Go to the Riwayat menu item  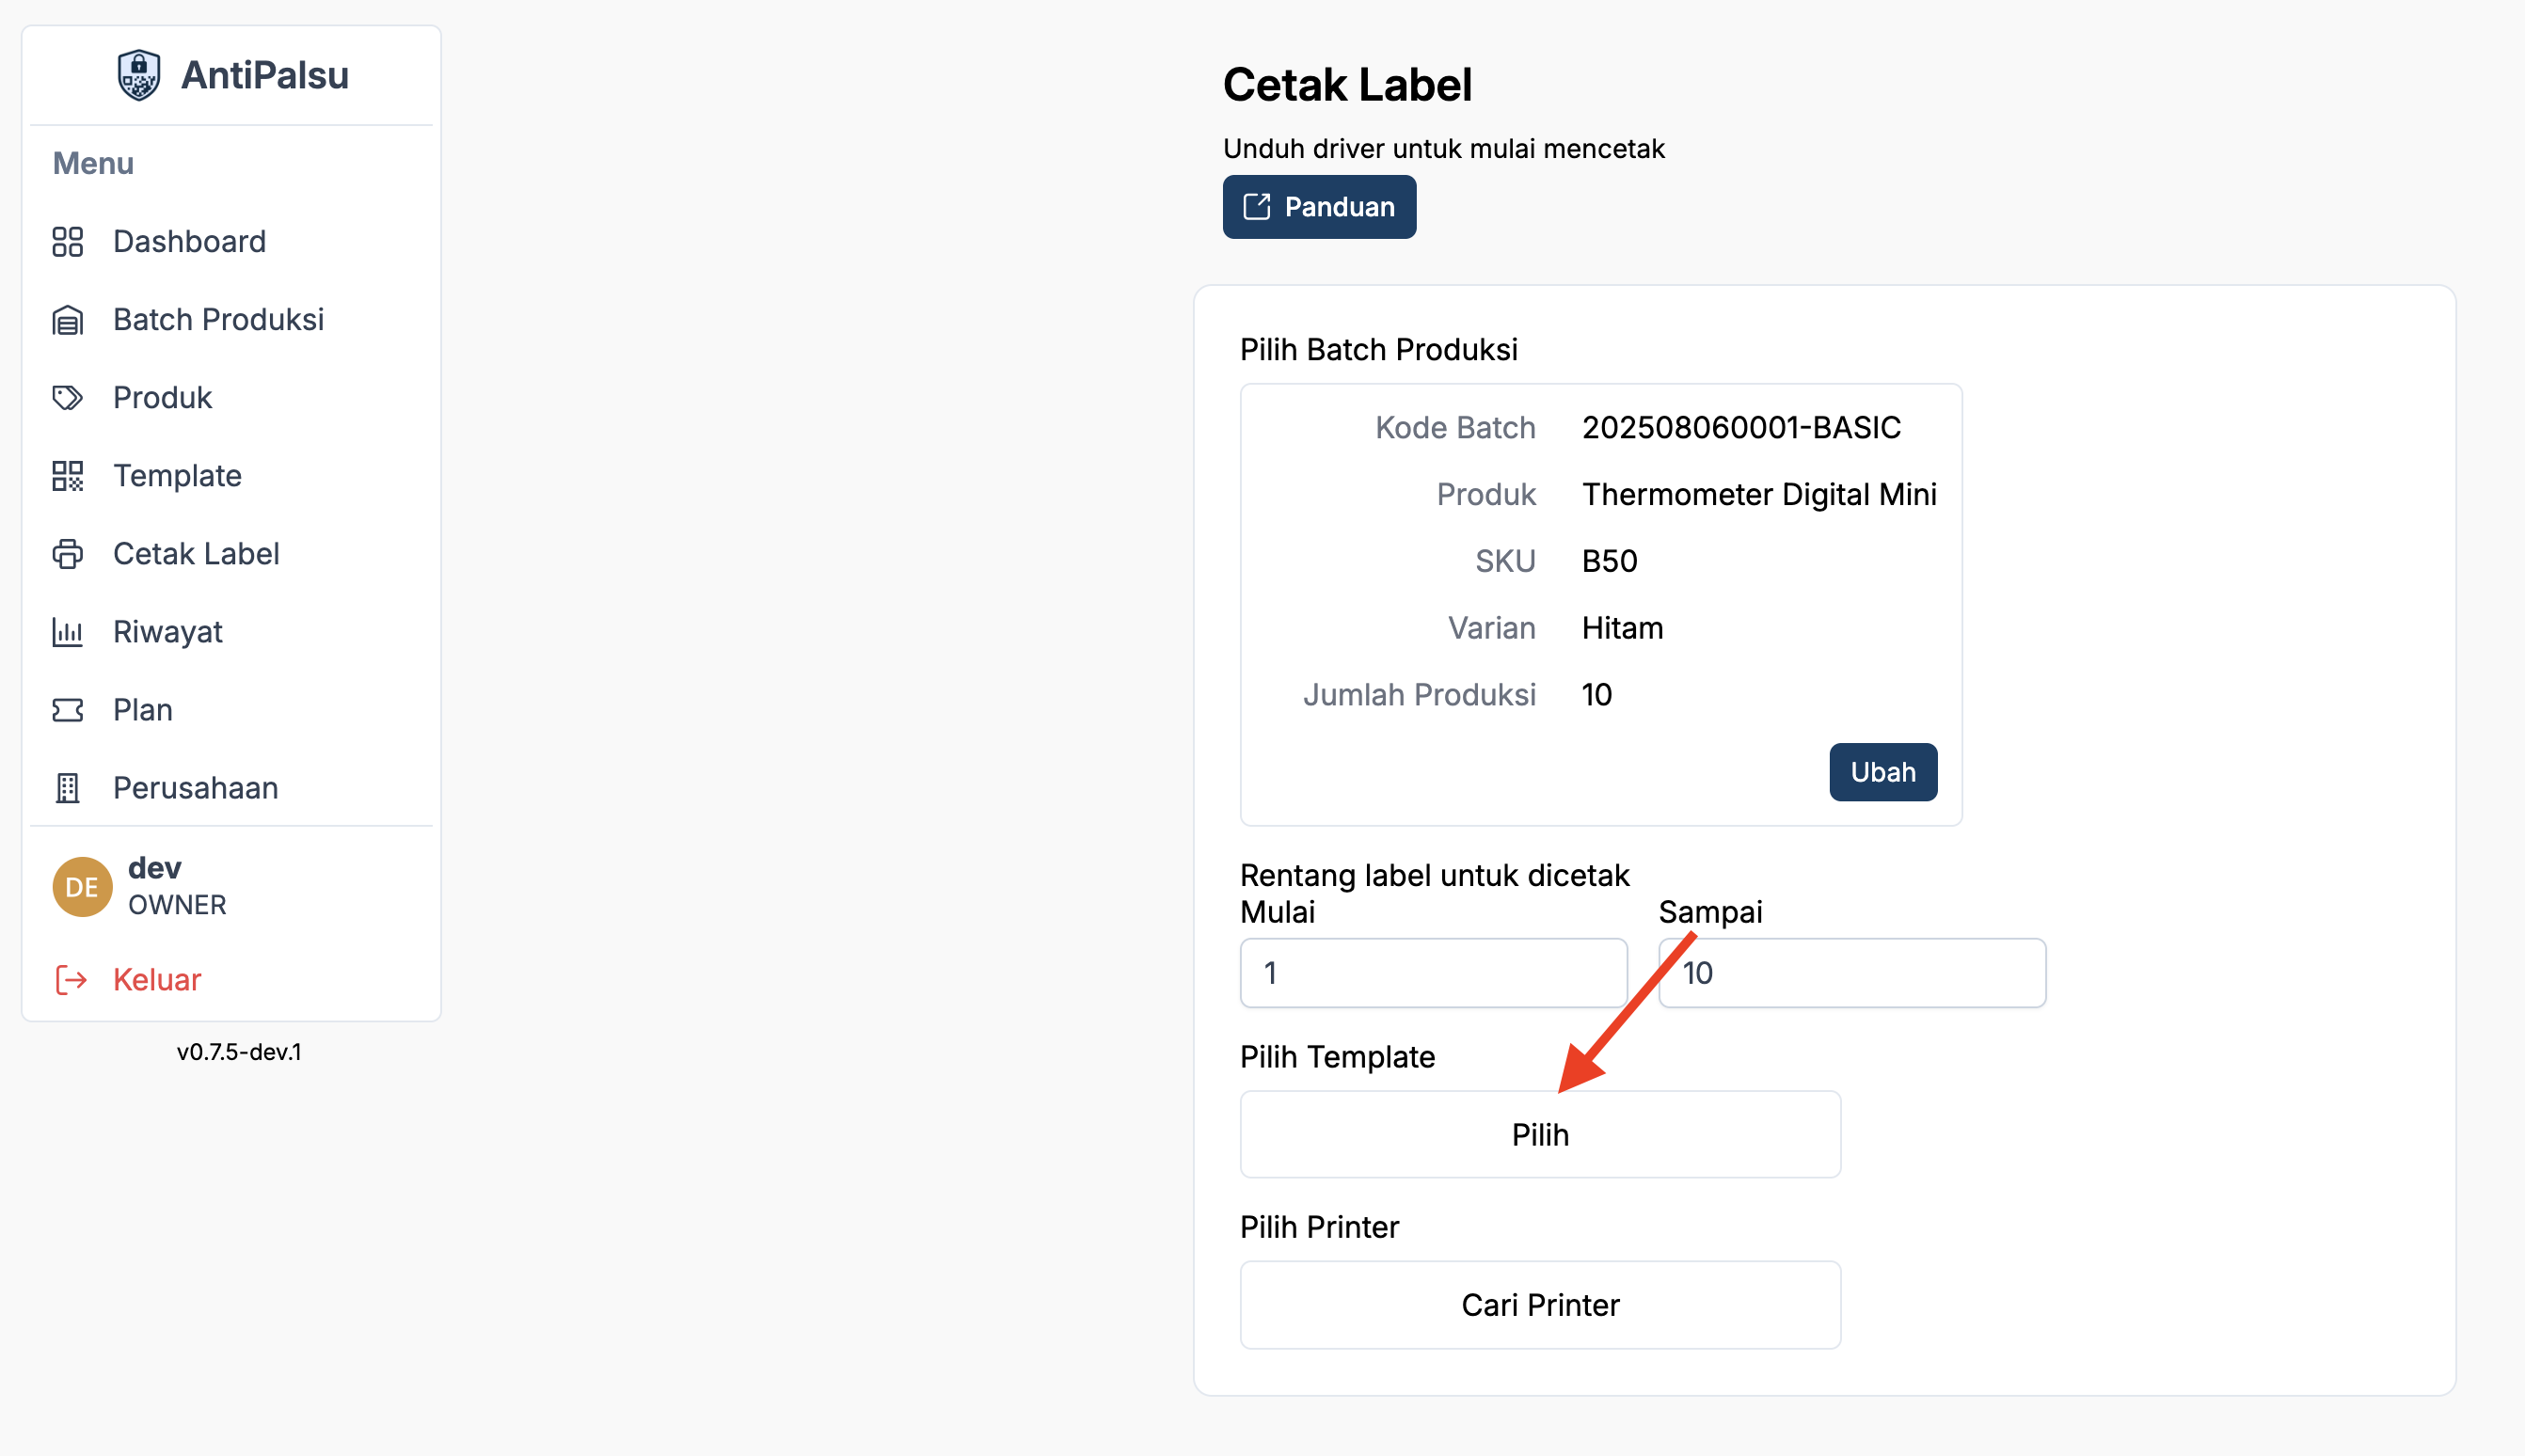click(x=168, y=632)
